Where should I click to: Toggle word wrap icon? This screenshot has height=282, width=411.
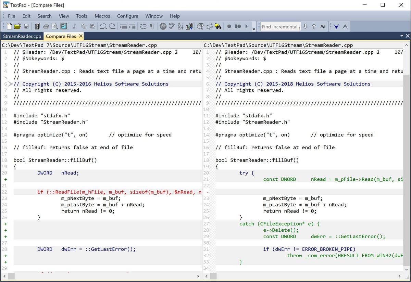[143, 26]
